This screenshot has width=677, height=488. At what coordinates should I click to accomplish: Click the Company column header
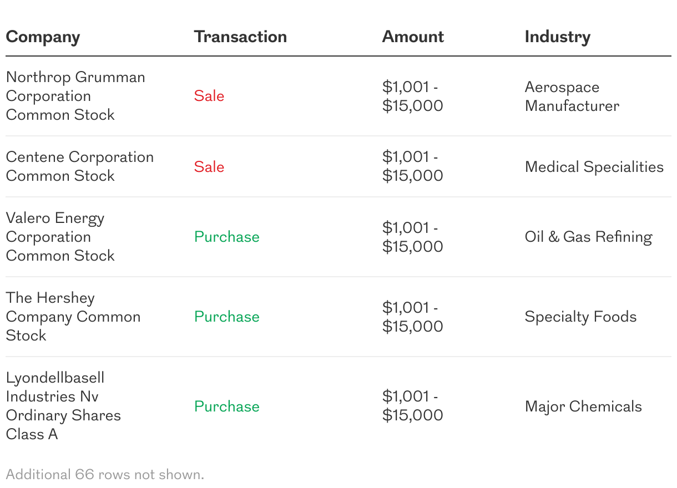(43, 37)
